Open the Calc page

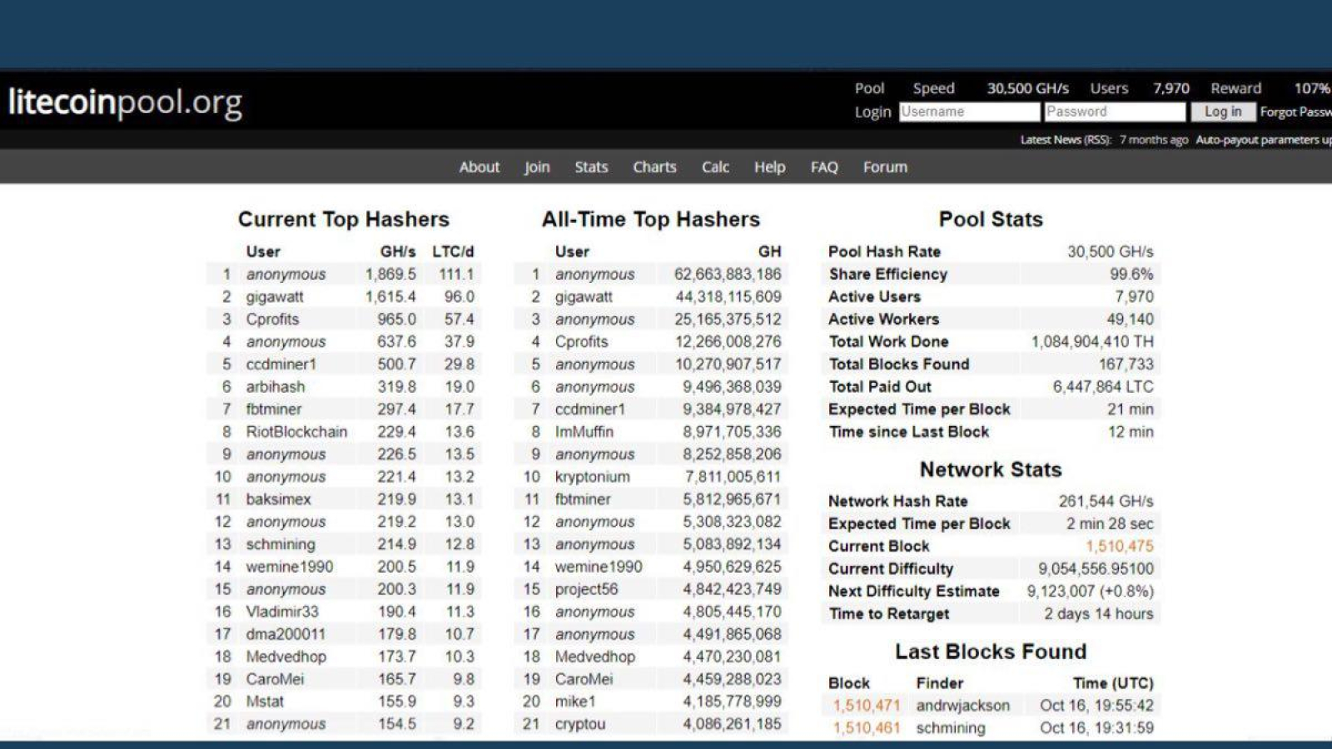click(715, 167)
